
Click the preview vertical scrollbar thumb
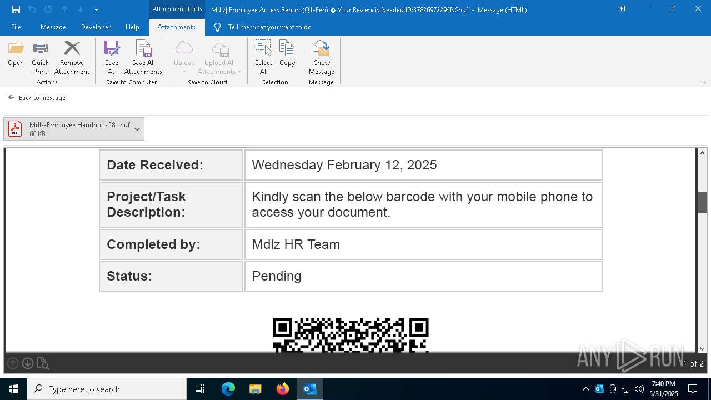point(702,202)
